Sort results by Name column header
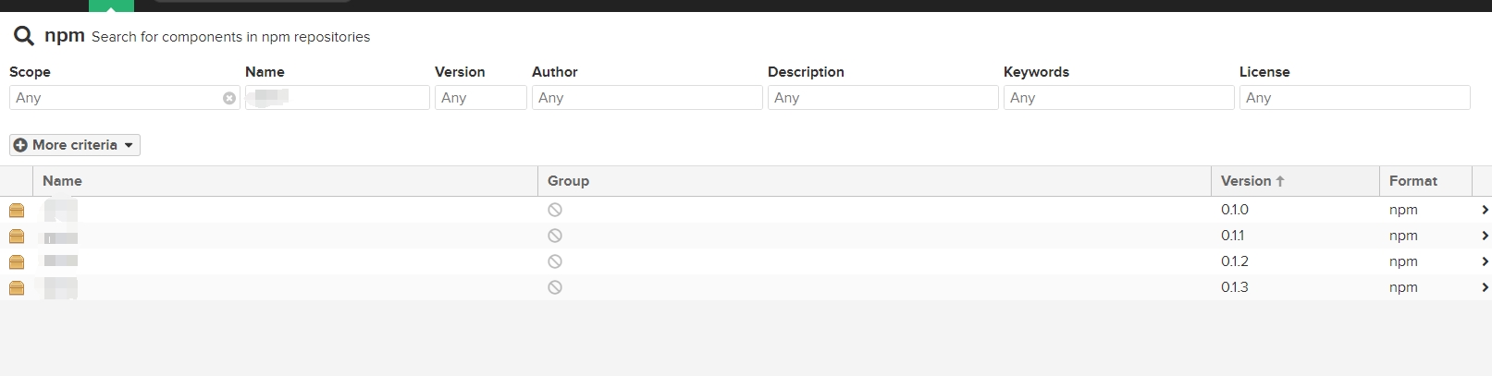Image resolution: width=1492 pixels, height=376 pixels. coord(62,181)
